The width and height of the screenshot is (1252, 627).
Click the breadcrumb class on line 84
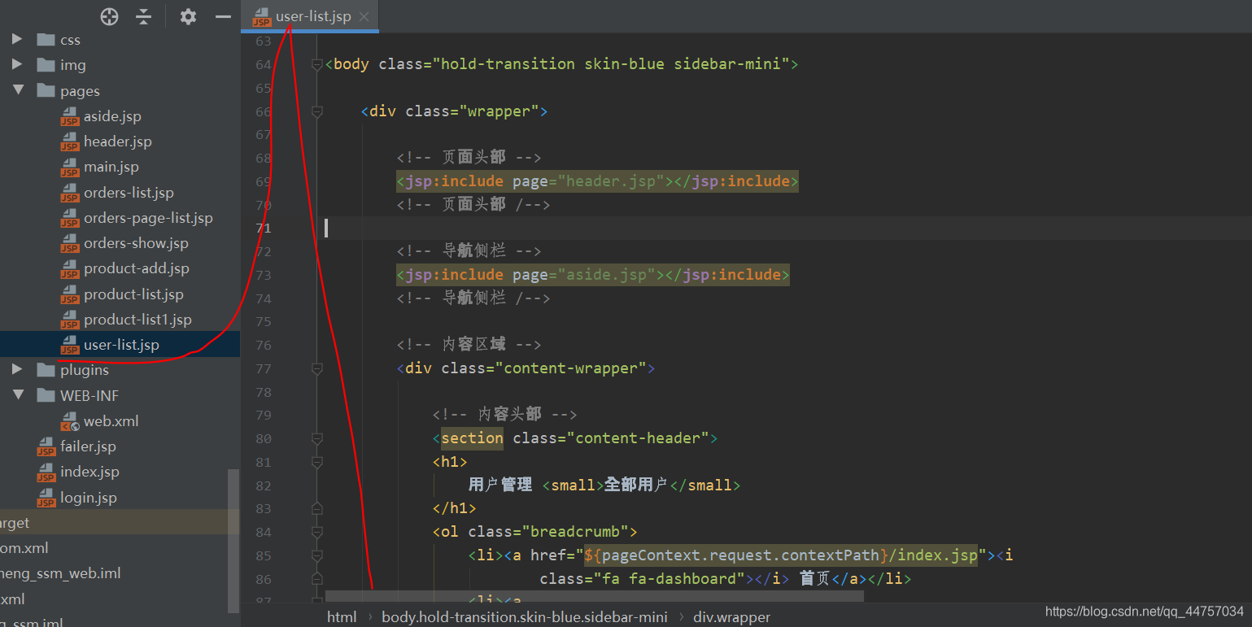point(579,532)
